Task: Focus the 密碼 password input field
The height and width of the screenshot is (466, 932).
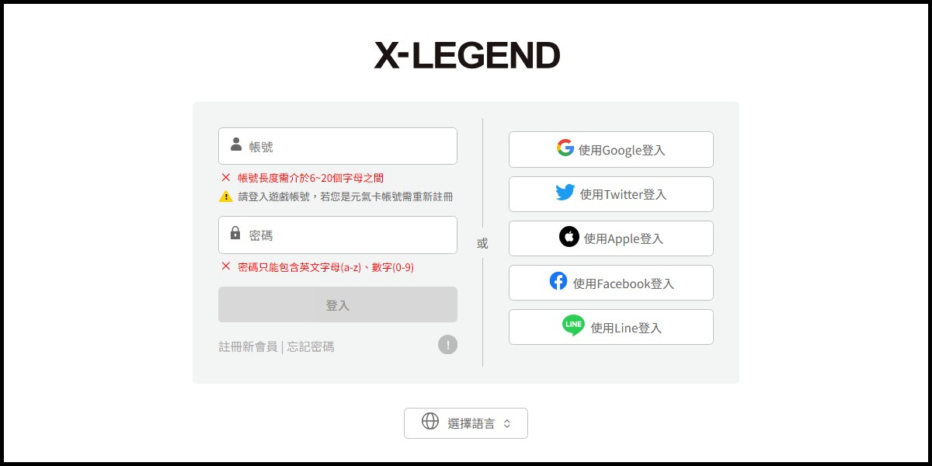Action: click(338, 235)
